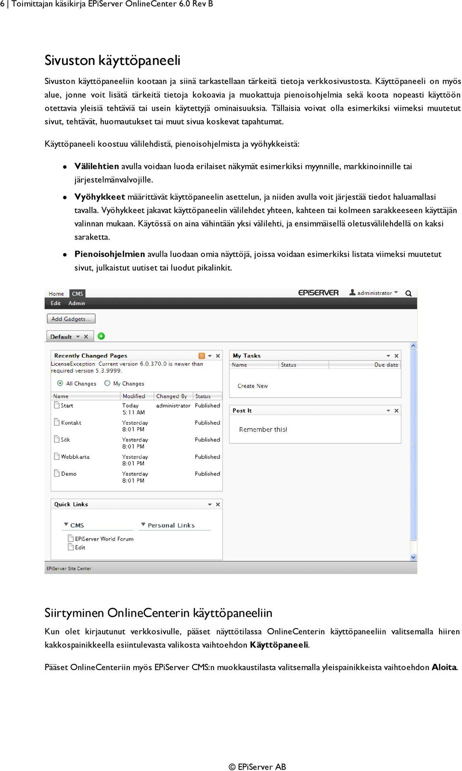Screen dimensions: 462x771
Task: Click the page icon beside Webbkarta
Action: [x=57, y=456]
